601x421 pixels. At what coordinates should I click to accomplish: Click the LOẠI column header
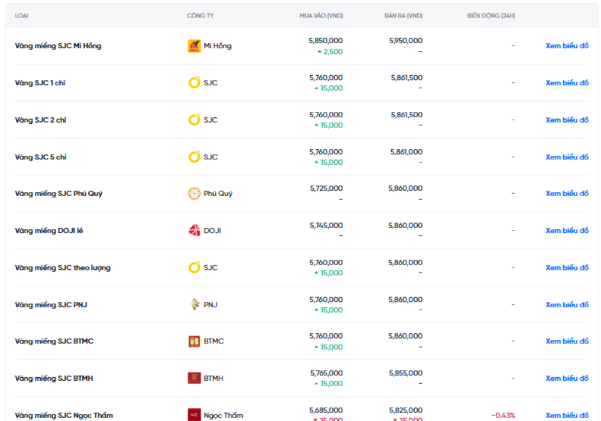[x=22, y=16]
